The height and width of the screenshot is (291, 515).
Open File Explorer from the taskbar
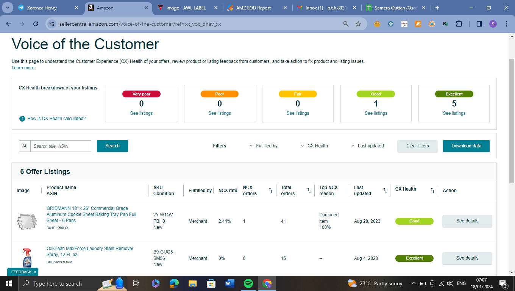point(193,283)
